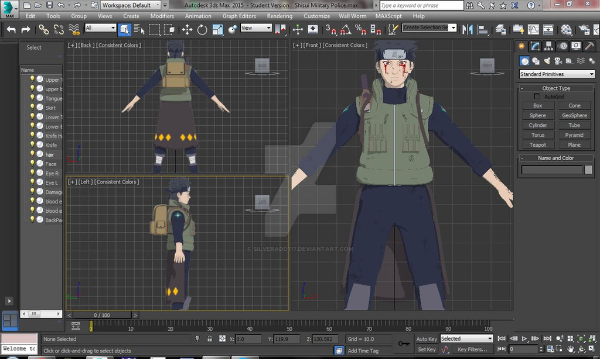Click the object name input field
The height and width of the screenshot is (359, 600).
tap(552, 170)
